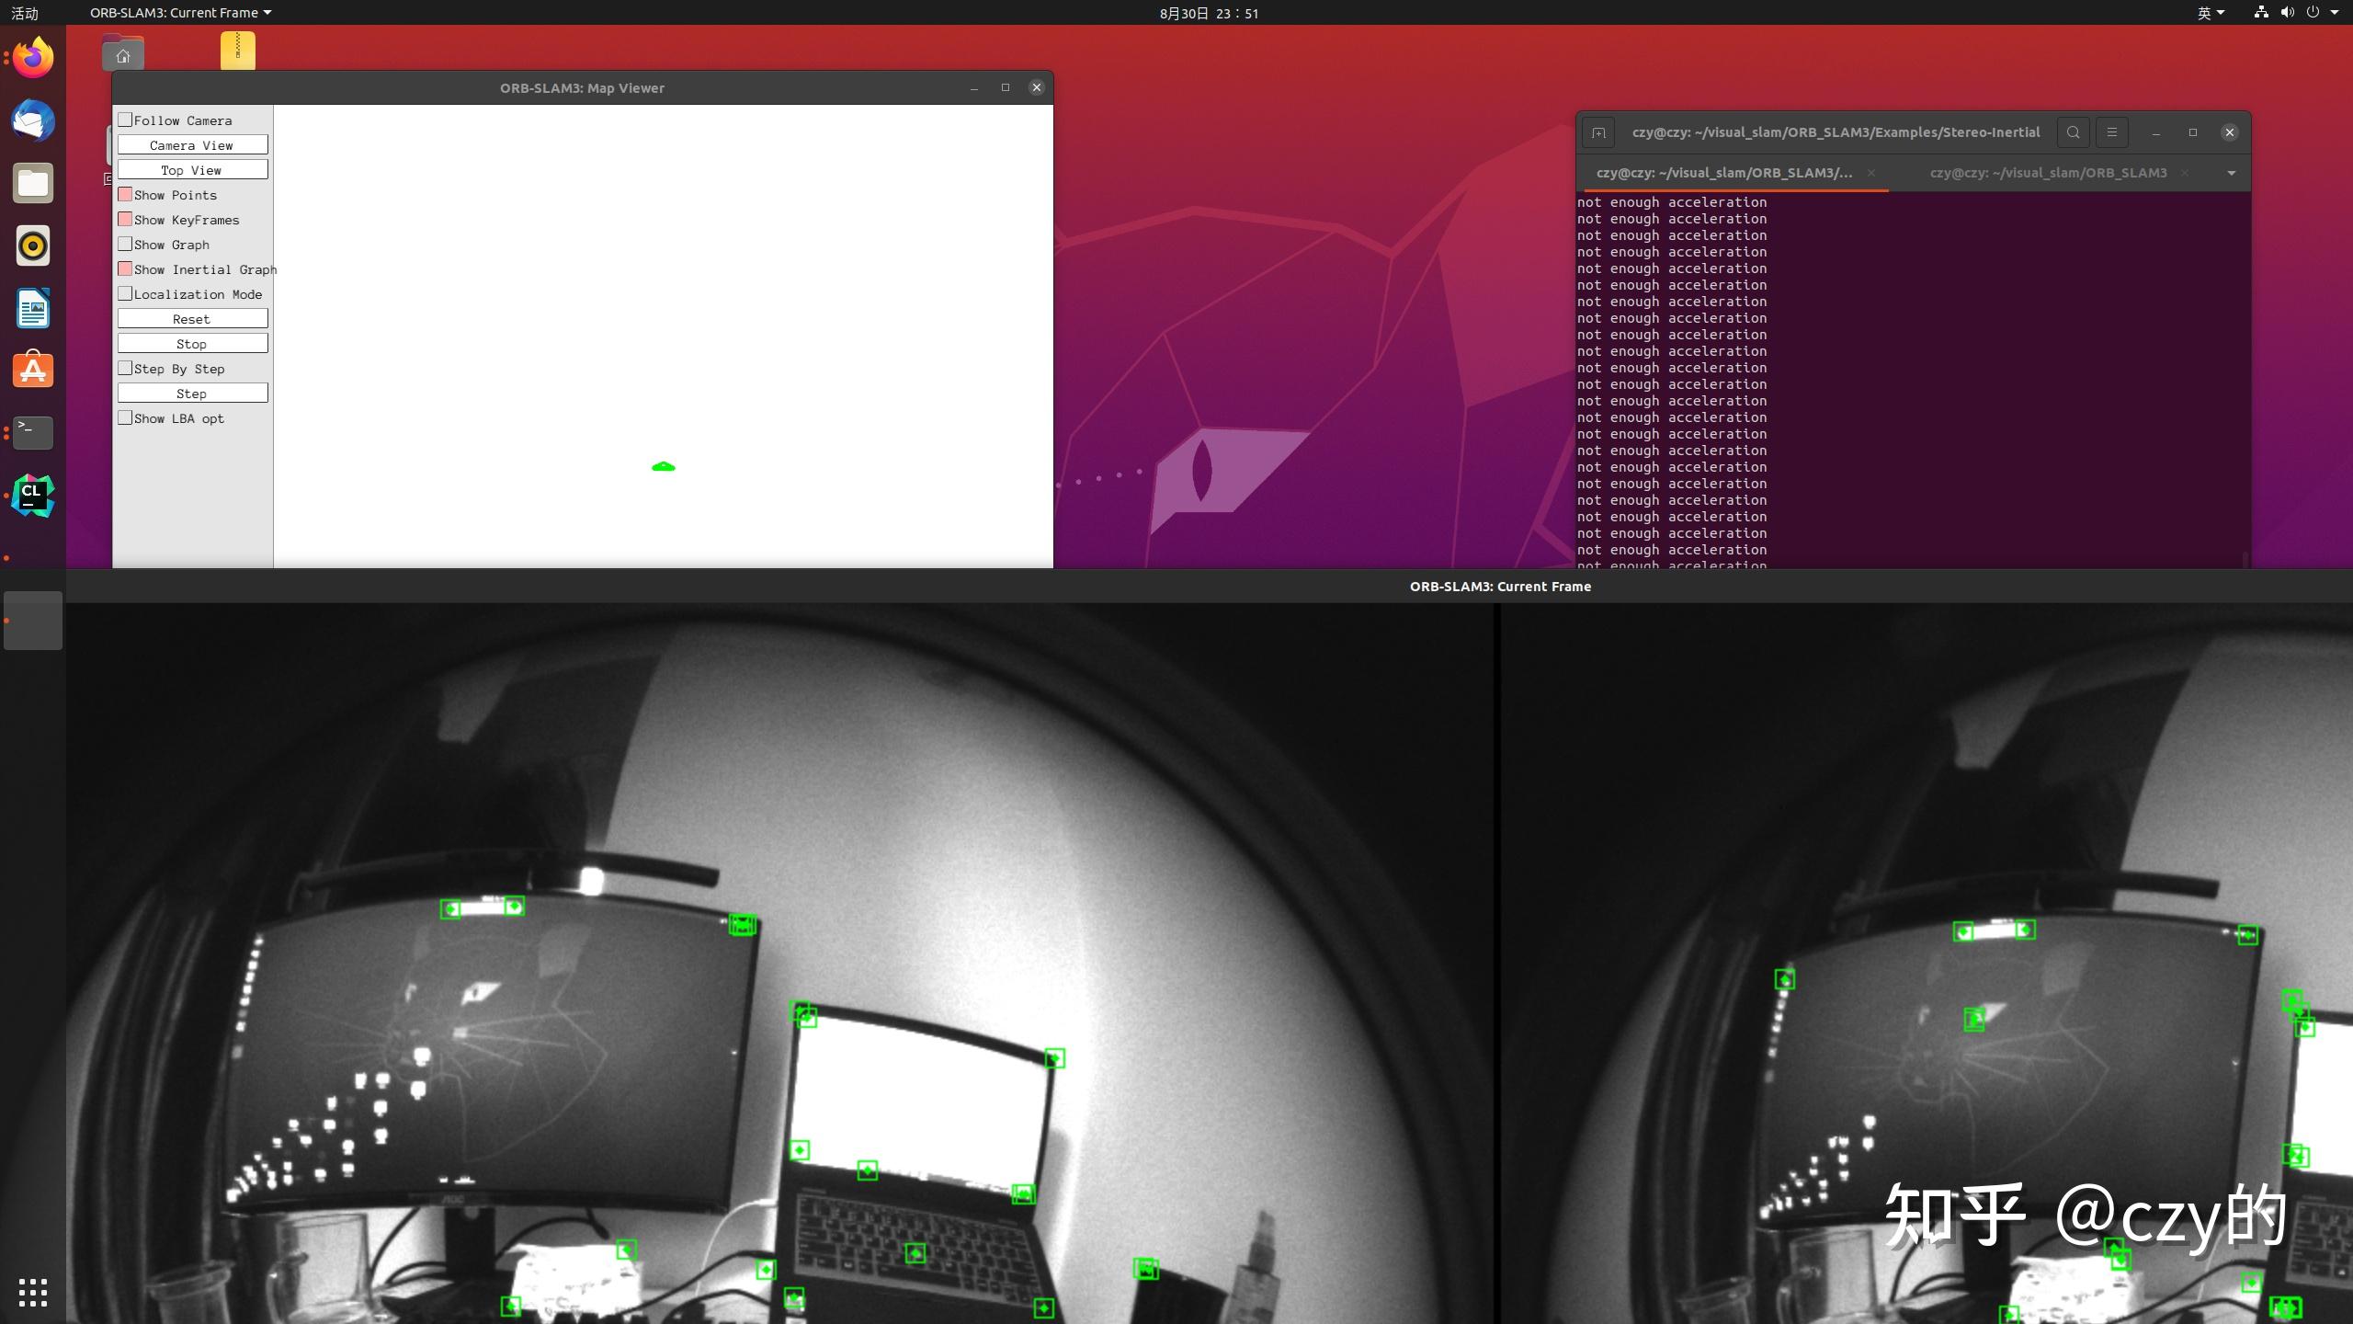Show all applications grid

tap(33, 1292)
